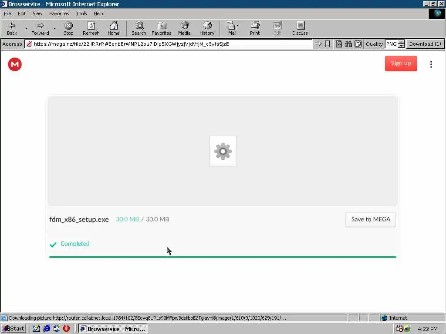Click the fdm_x86_setup.exe file name
Image resolution: width=446 pixels, height=334 pixels.
(x=79, y=220)
